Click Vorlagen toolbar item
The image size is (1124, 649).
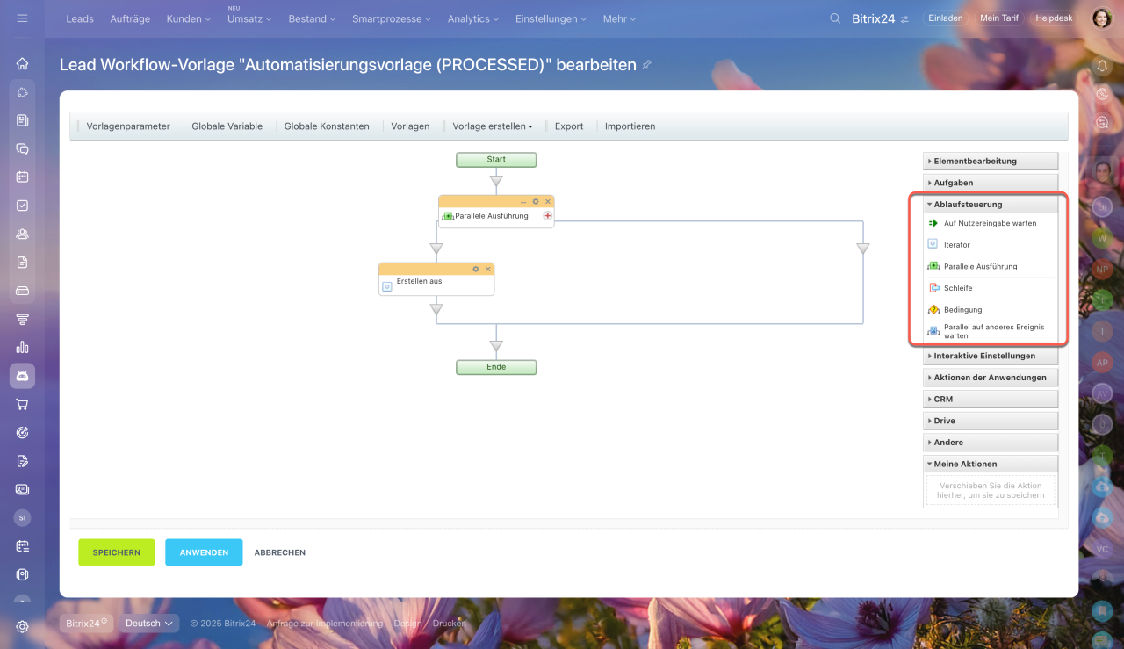click(x=410, y=126)
